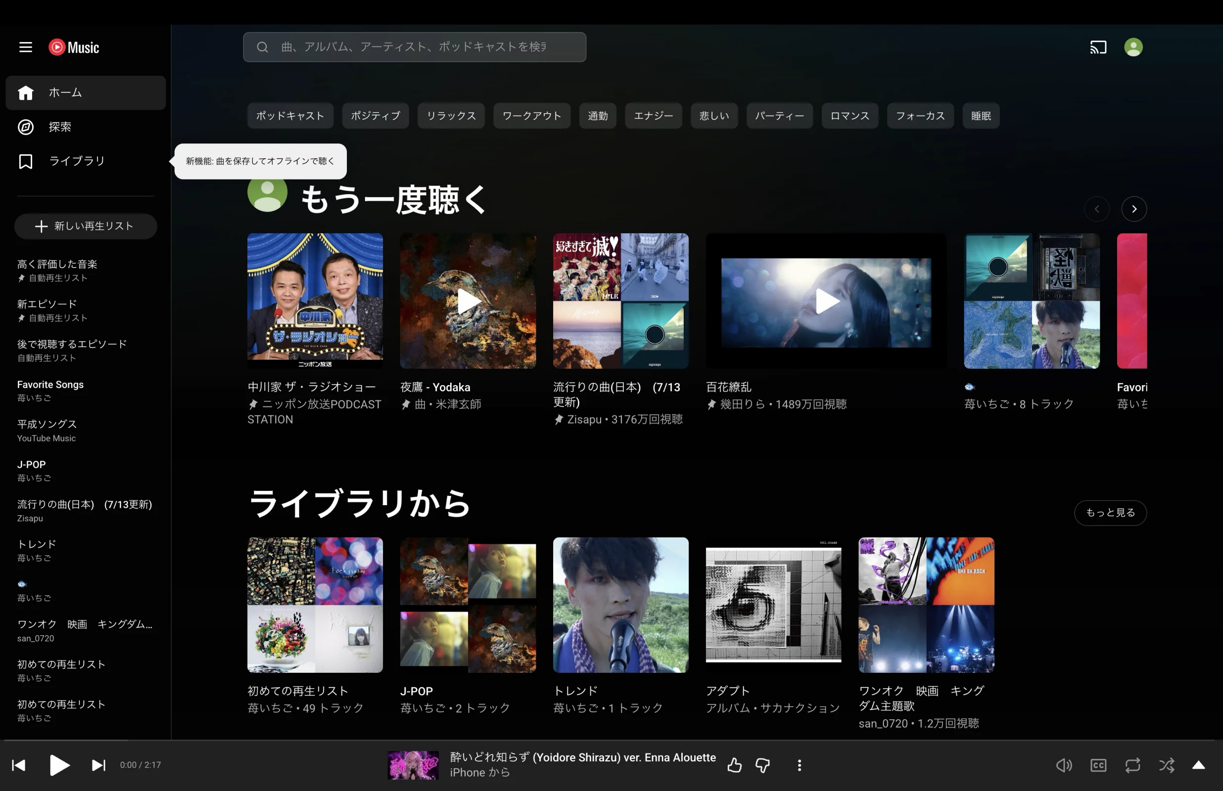The height and width of the screenshot is (791, 1223).
Task: Open 新エピソード playlist in sidebar
Action: pos(85,311)
